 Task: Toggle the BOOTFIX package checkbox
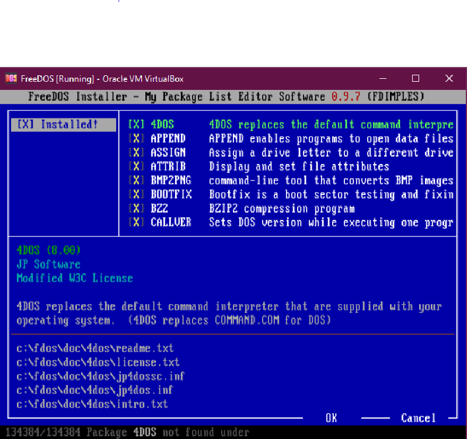point(136,194)
